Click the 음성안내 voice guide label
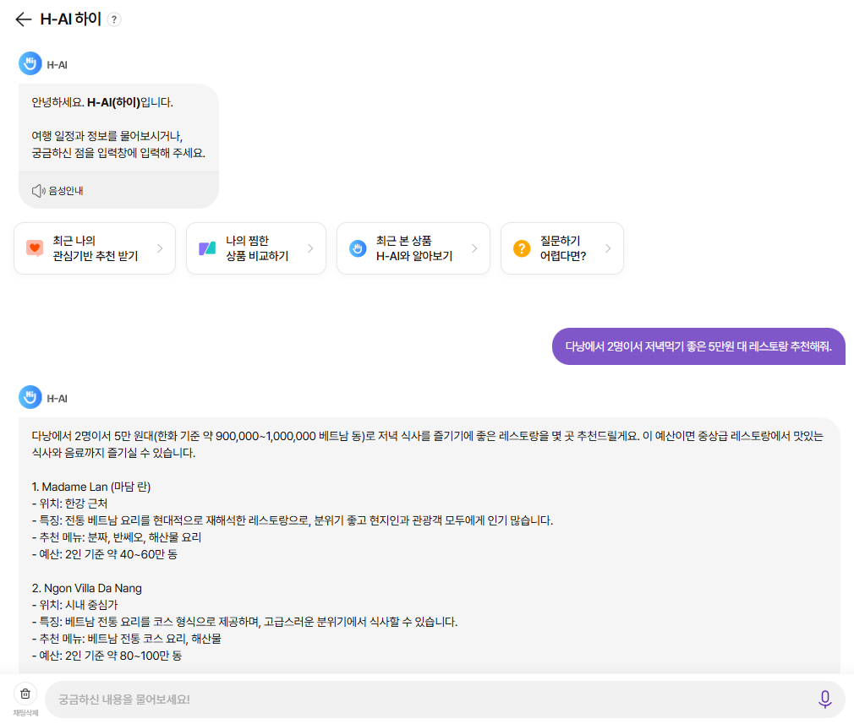This screenshot has height=724, width=854. pyautogui.click(x=66, y=191)
